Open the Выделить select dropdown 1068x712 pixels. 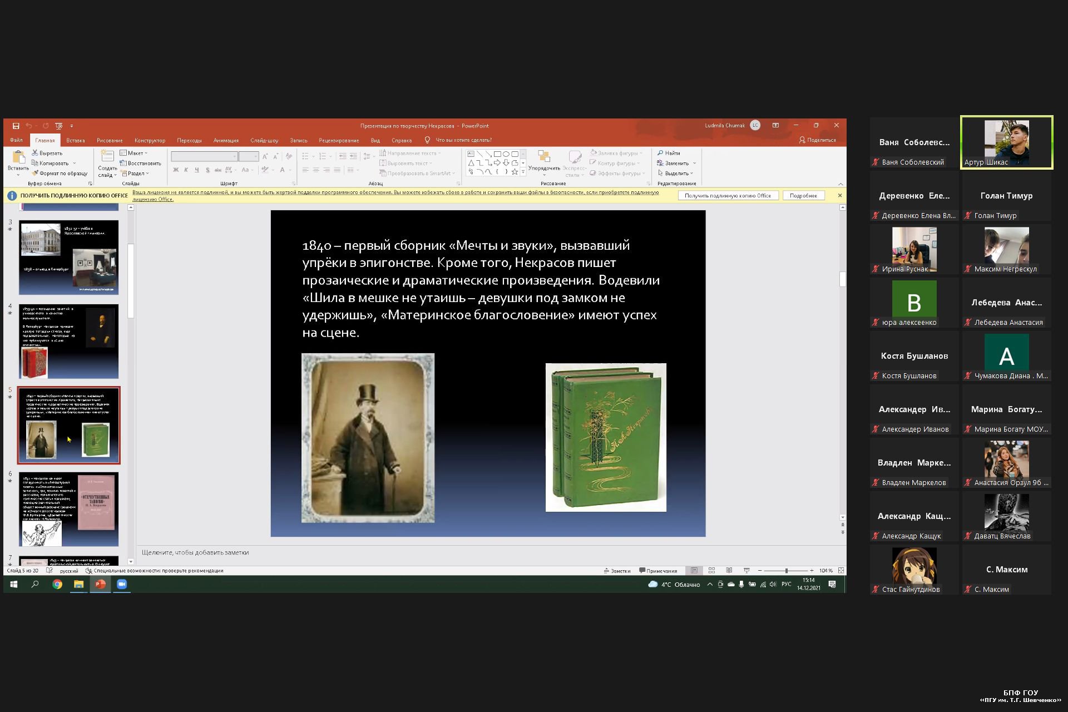675,173
